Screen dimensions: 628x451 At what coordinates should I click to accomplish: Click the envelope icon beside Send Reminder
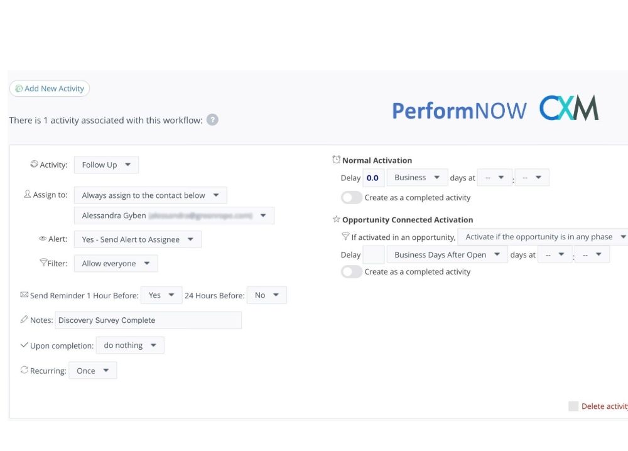coord(24,295)
